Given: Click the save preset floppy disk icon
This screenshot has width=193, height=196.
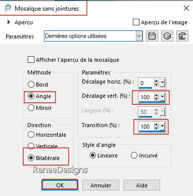Looking at the screenshot, I should click(152, 36).
